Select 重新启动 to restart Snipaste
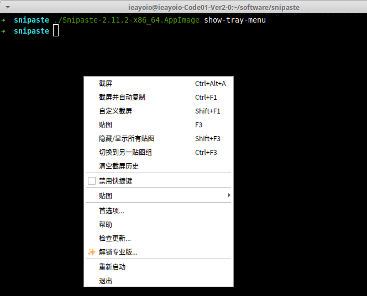367x296 pixels. [159, 267]
